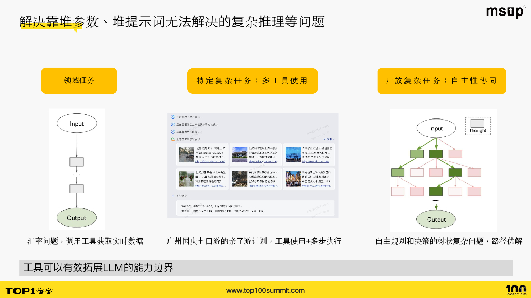Click the msup logo in the top right corner
531x298 pixels.
(505, 12)
